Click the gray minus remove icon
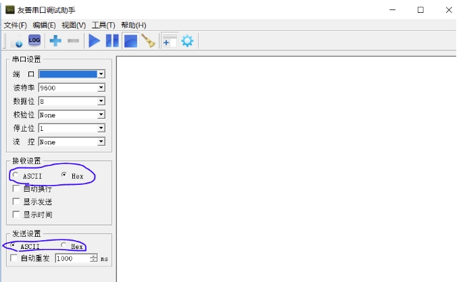The image size is (463, 282). point(73,40)
